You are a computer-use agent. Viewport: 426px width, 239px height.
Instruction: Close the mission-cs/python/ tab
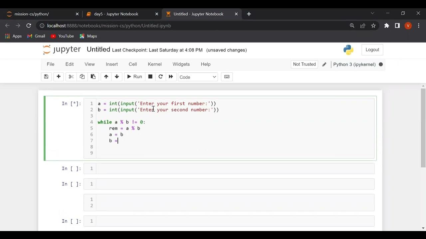pyautogui.click(x=77, y=14)
